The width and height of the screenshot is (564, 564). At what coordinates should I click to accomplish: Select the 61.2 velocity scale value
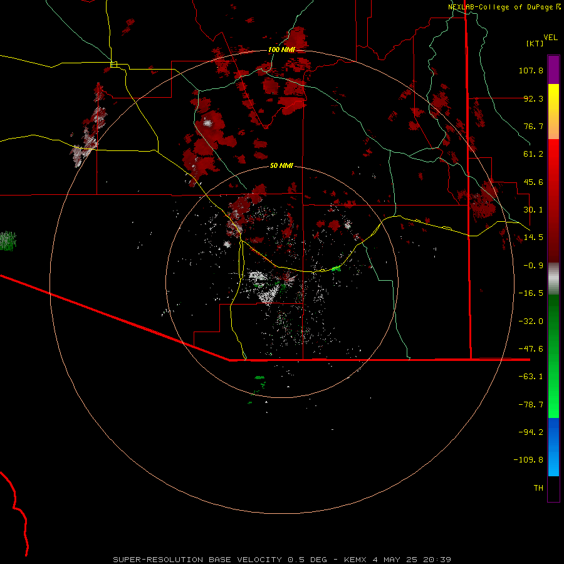point(533,154)
